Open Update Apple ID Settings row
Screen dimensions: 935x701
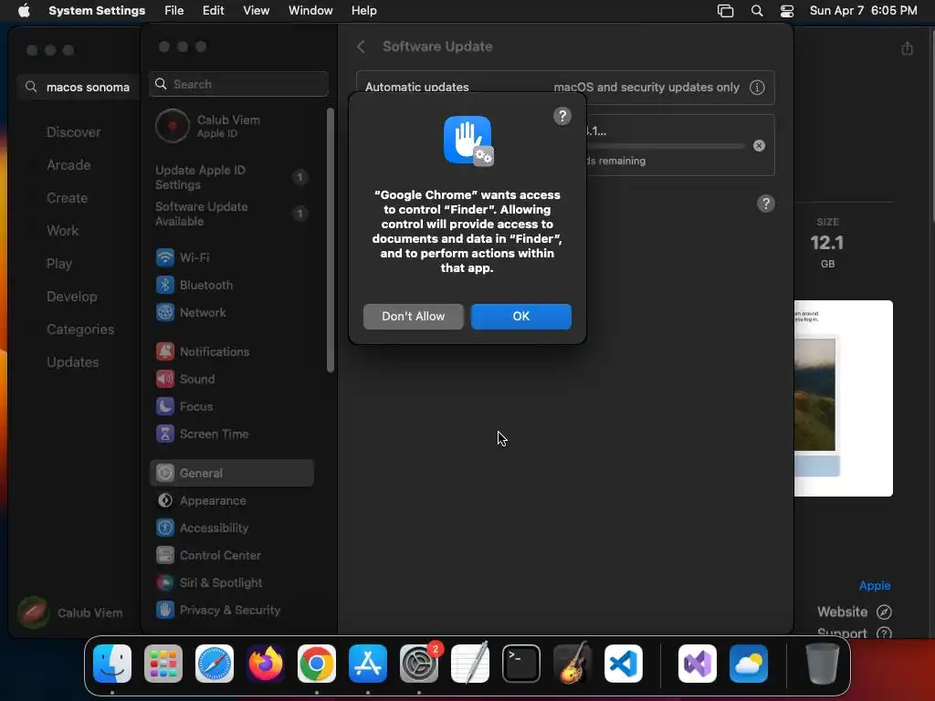[231, 177]
